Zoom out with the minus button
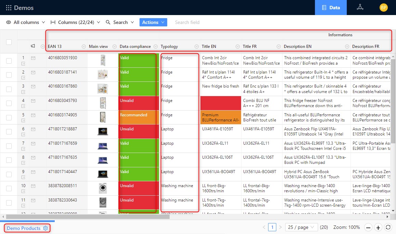396x234 pixels. [368, 227]
